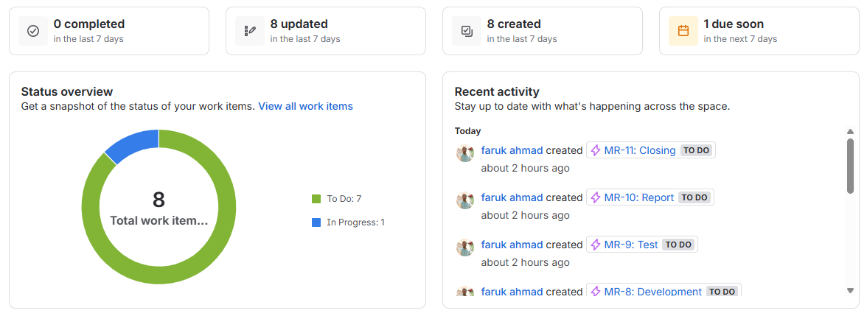The height and width of the screenshot is (316, 867).
Task: Click the created checkbox stack icon
Action: point(467,31)
